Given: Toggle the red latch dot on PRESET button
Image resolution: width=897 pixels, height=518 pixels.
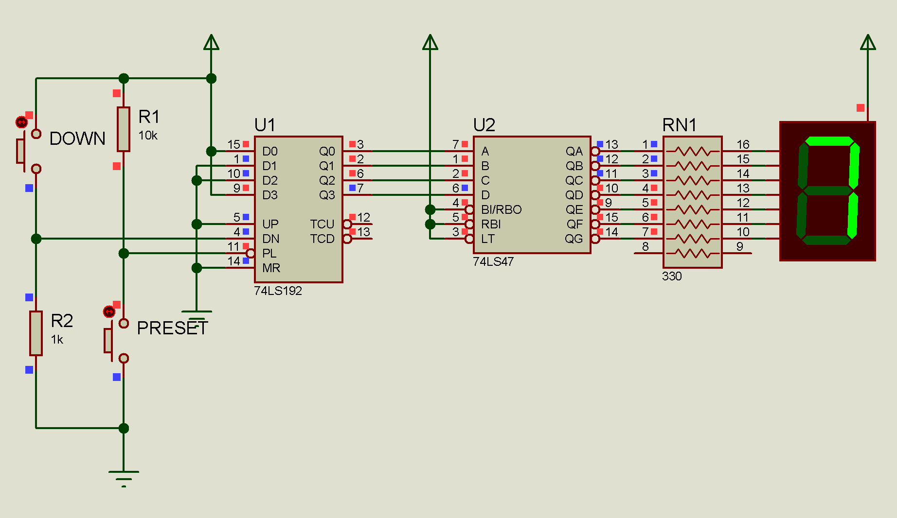Looking at the screenshot, I should (x=109, y=311).
